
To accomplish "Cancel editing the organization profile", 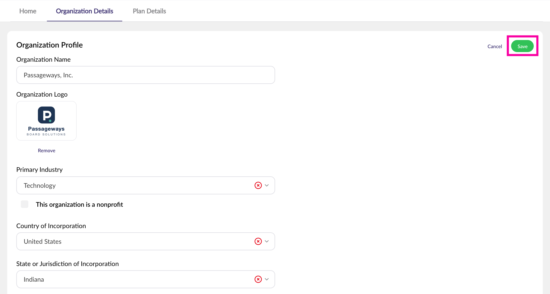I will pyautogui.click(x=495, y=46).
